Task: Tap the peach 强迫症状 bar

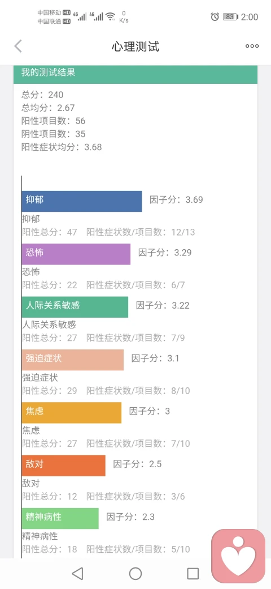Action: point(73,360)
